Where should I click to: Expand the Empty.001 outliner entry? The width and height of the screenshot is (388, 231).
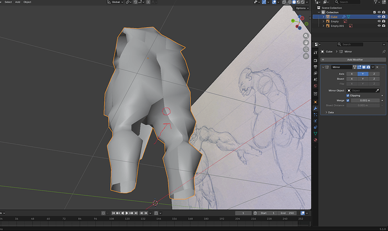coord(323,26)
